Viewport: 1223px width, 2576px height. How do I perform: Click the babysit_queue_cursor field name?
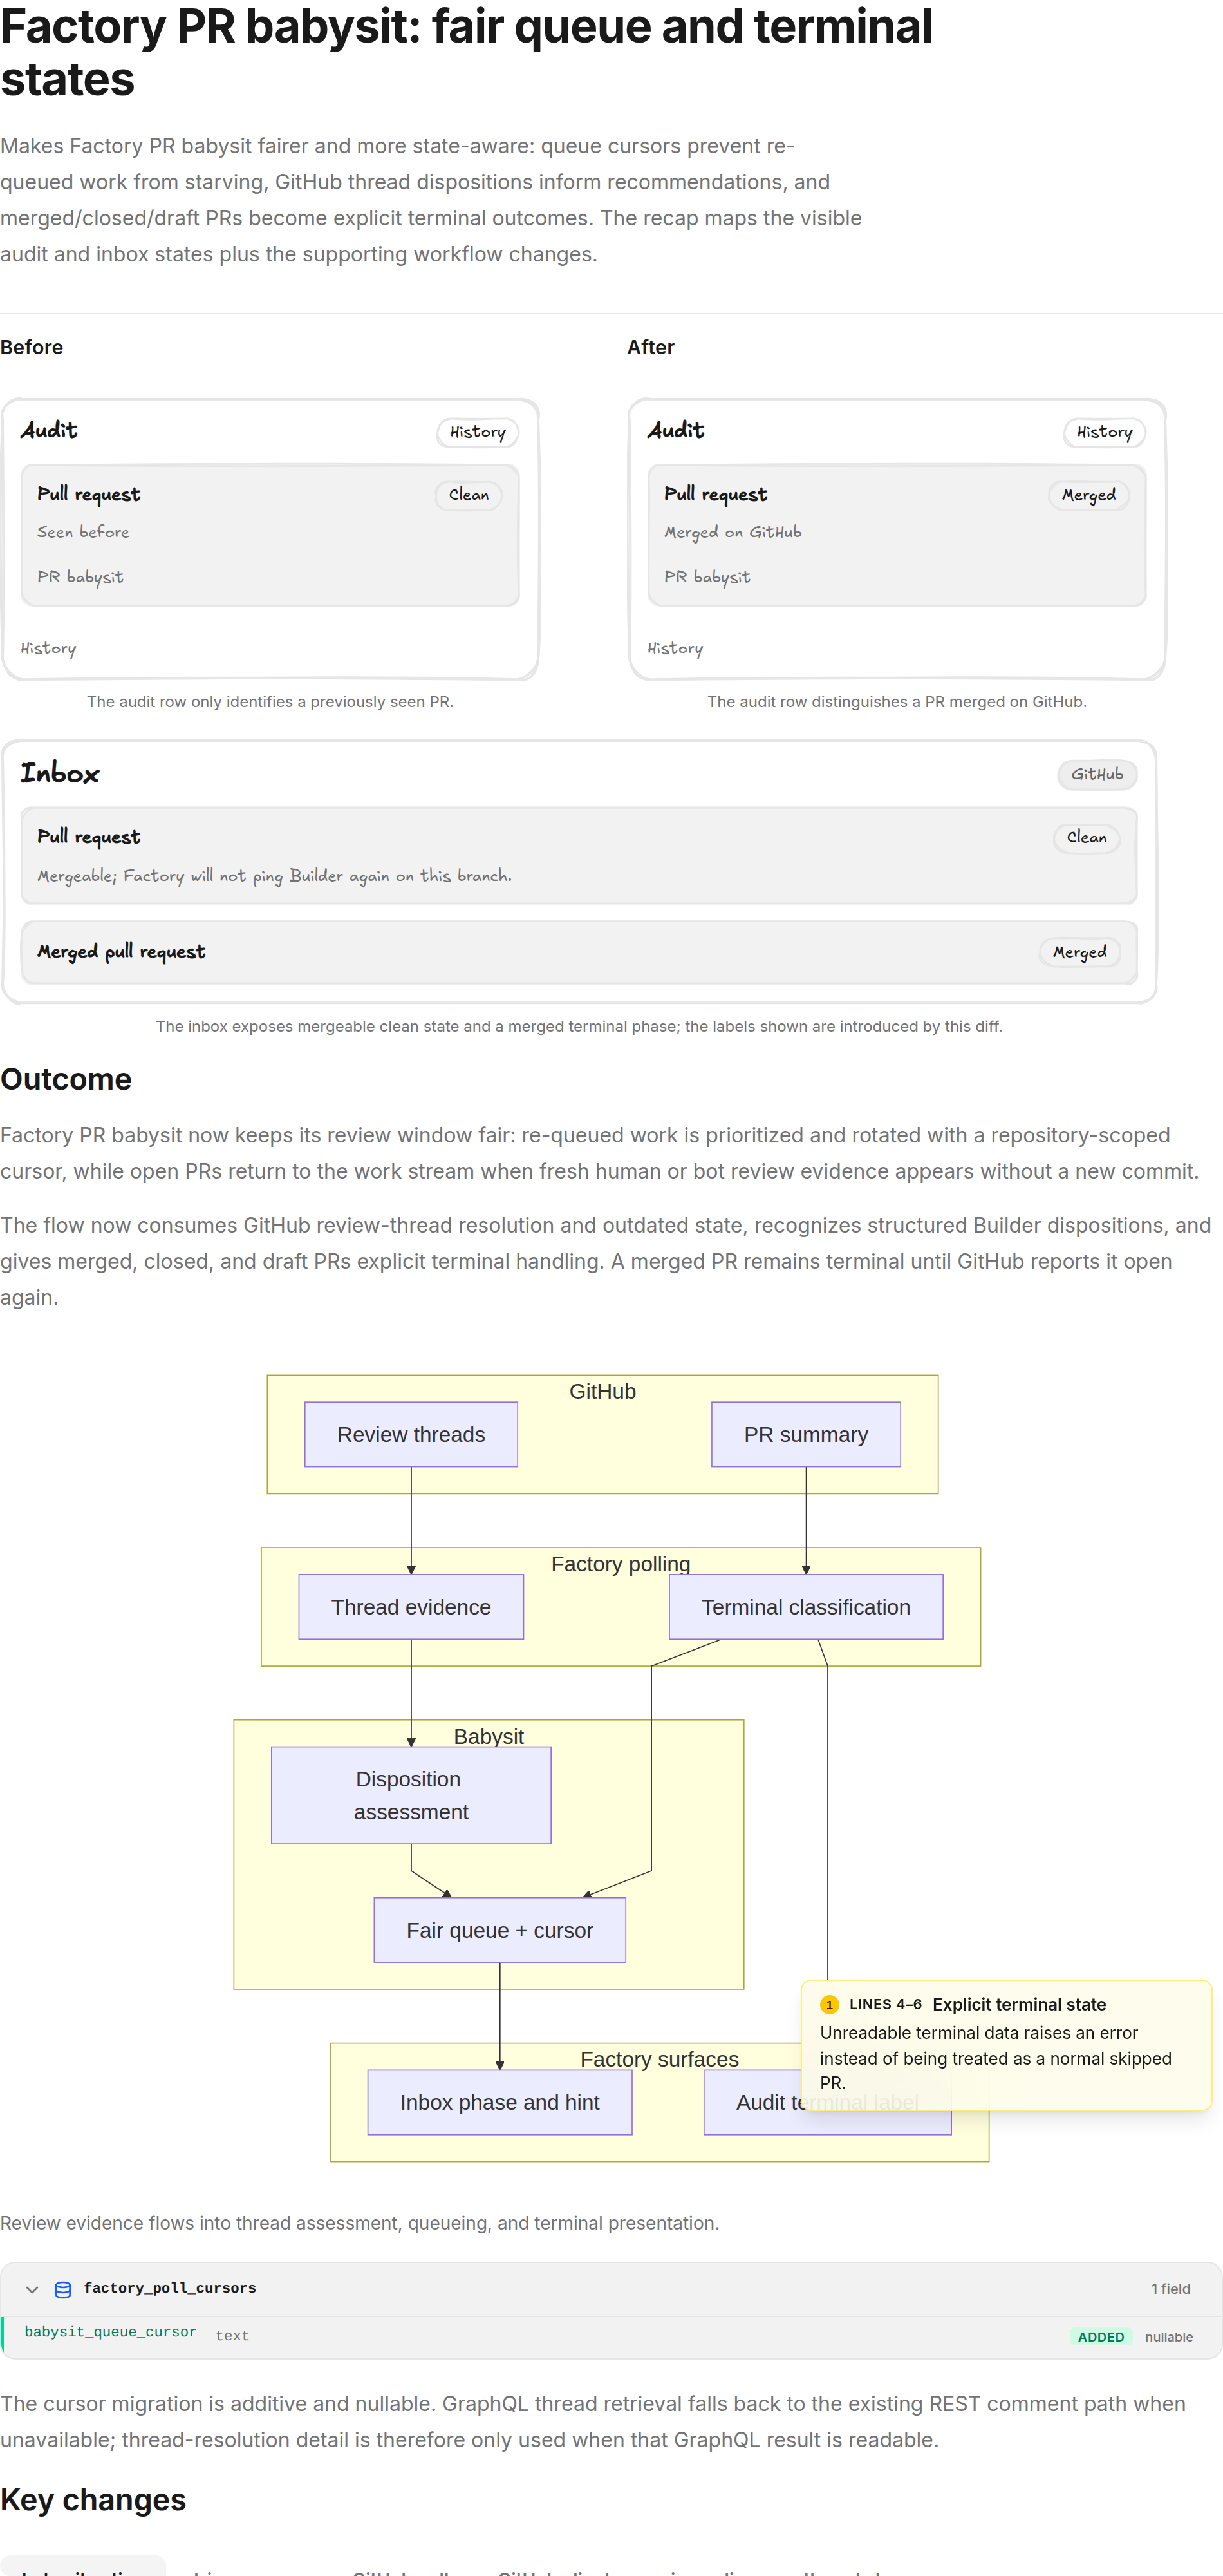(110, 2332)
